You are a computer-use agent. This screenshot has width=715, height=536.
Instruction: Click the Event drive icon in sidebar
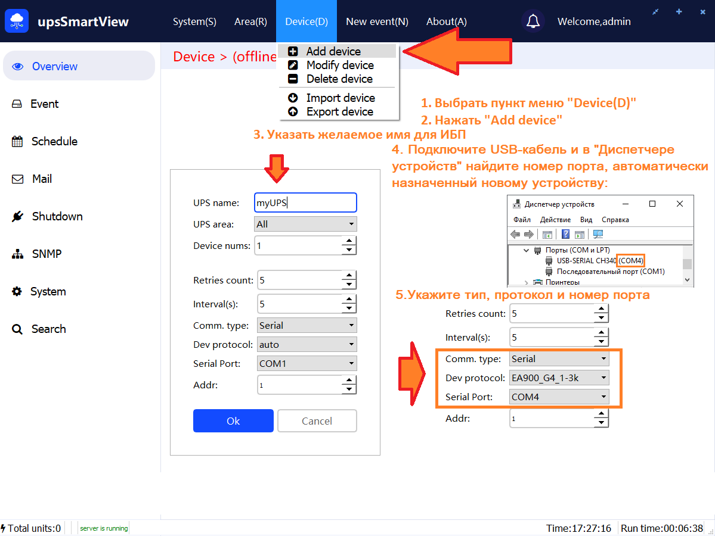pyautogui.click(x=17, y=104)
